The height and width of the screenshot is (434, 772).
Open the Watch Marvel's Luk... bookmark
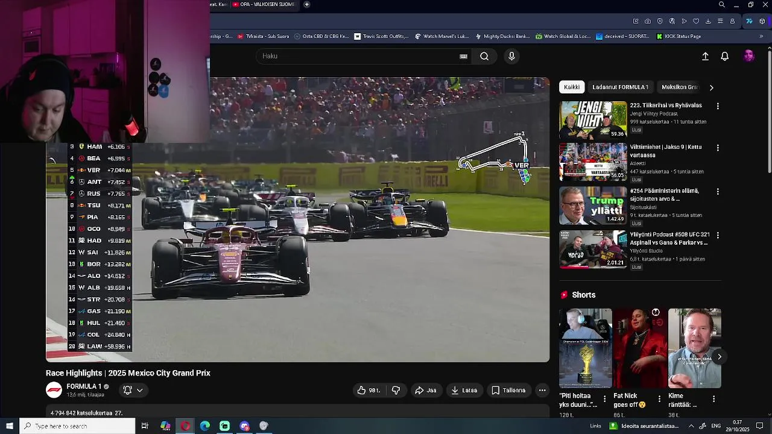tap(441, 36)
